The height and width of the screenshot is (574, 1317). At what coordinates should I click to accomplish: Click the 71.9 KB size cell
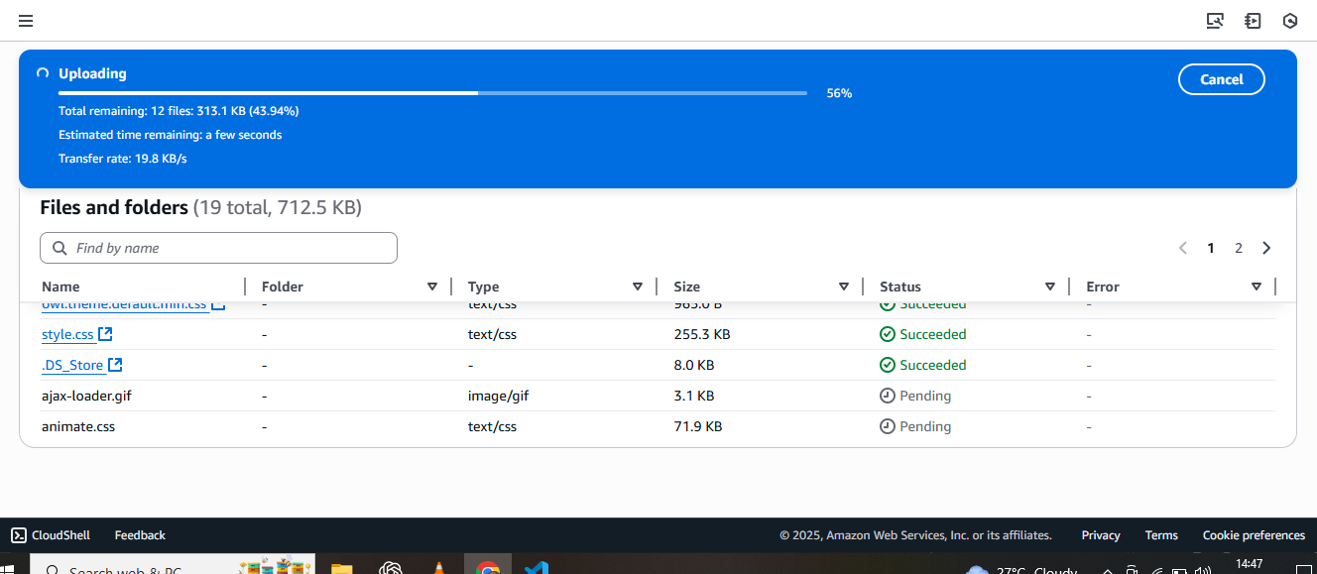698,426
